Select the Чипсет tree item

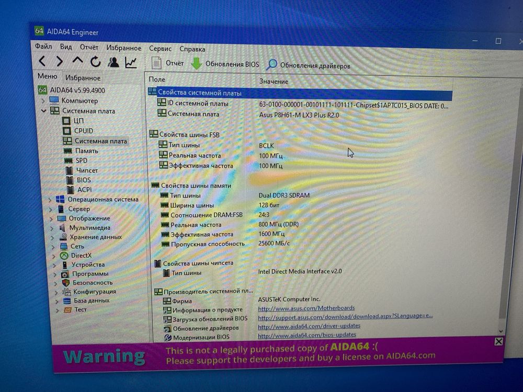[82, 170]
